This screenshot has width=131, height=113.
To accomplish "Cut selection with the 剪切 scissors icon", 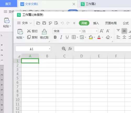I will pyautogui.click(x=29, y=31).
